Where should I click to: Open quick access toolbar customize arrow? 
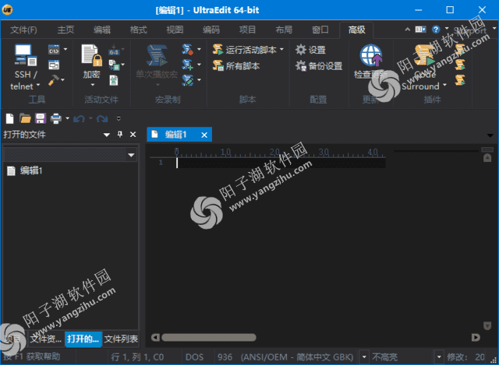(119, 118)
